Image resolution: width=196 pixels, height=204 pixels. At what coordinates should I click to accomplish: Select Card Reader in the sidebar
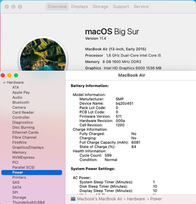pos(23,112)
